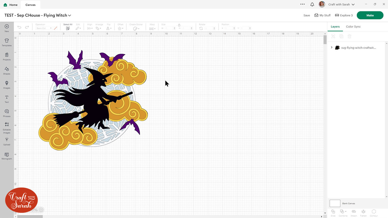Click the Position Y field
The width and height of the screenshot is (388, 218).
(x=245, y=28)
